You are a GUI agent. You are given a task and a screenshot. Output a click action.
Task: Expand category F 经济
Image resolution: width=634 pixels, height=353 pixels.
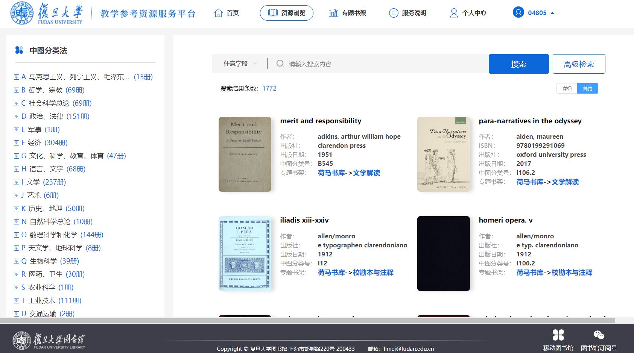click(17, 143)
